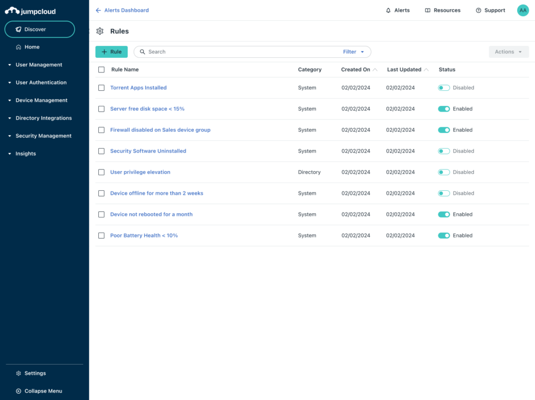Go to Home in the sidebar
The width and height of the screenshot is (535, 400).
pos(32,47)
